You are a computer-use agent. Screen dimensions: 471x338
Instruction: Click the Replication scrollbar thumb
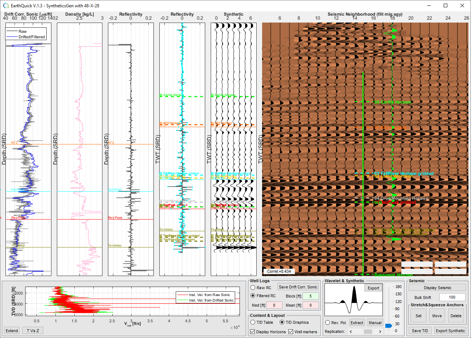pos(368,331)
